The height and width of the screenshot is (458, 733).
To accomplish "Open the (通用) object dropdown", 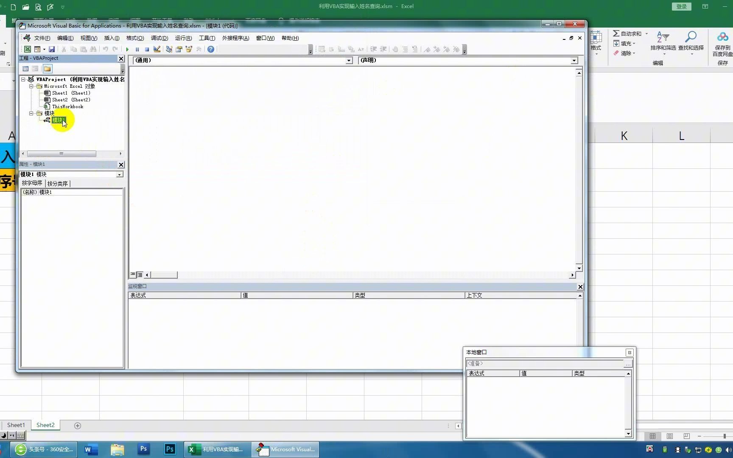I will tap(349, 61).
